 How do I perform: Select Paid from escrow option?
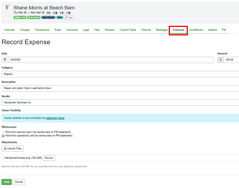click(x=3, y=132)
